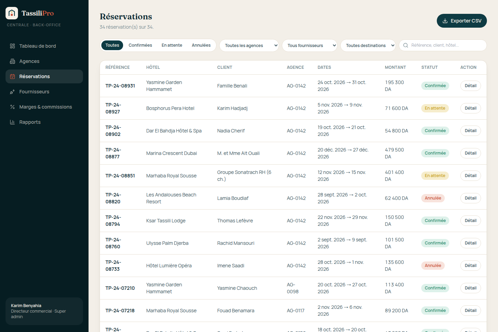The image size is (498, 332).
Task: Click the Tableau de bord grid icon
Action: (12, 46)
